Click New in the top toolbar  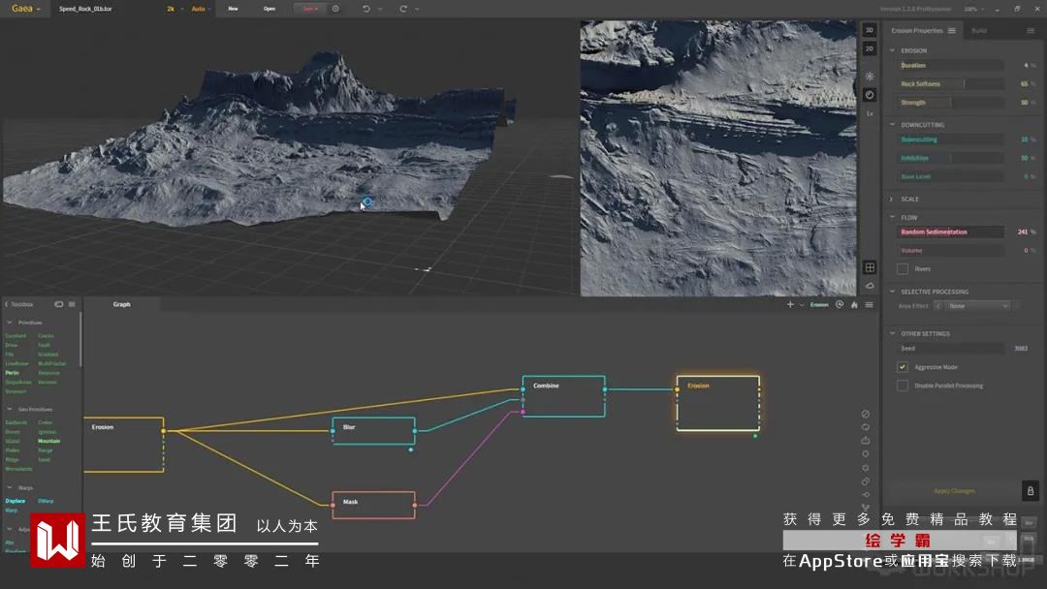[x=233, y=9]
